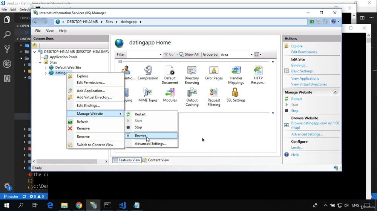377x211 pixels.
Task: Open VS Code settings gear icon
Action: (x=7, y=186)
